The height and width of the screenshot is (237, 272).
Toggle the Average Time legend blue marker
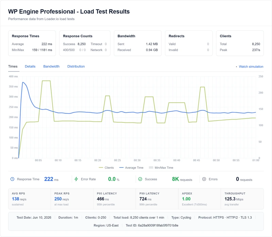(x=121, y=167)
